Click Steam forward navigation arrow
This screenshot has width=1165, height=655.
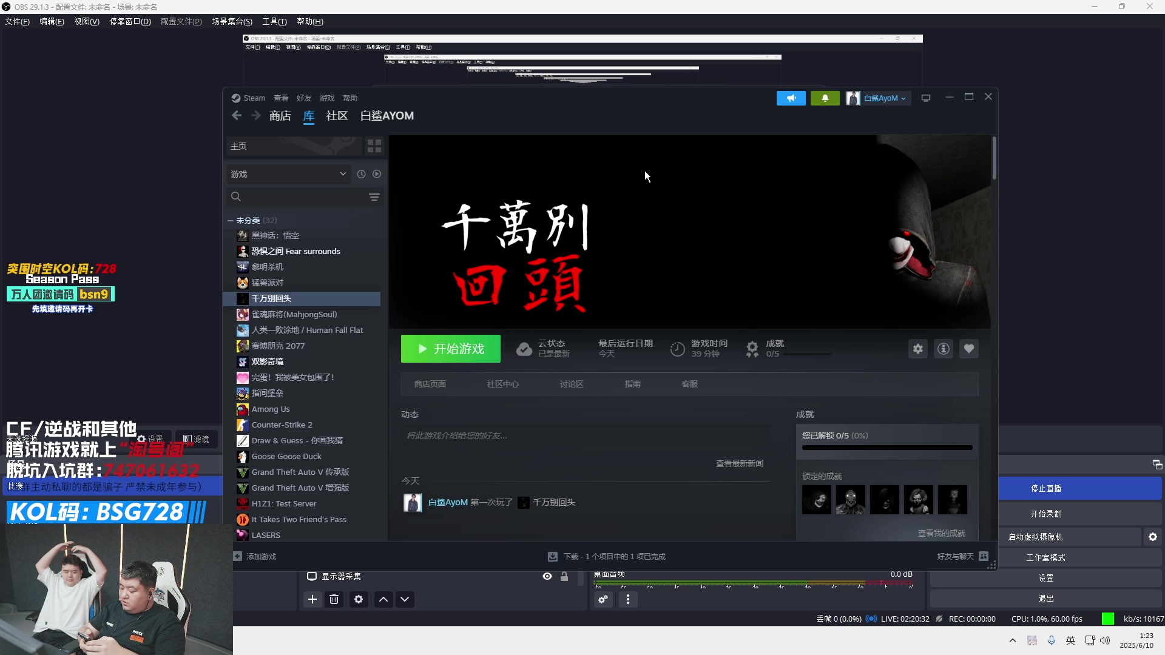pyautogui.click(x=256, y=115)
